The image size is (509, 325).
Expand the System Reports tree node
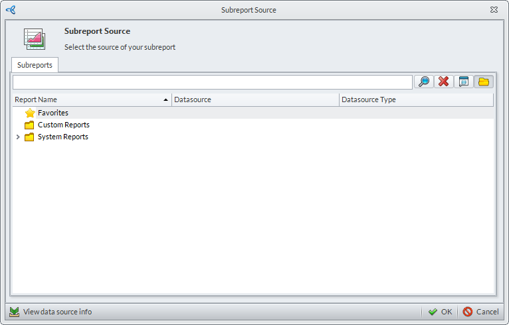click(x=18, y=137)
